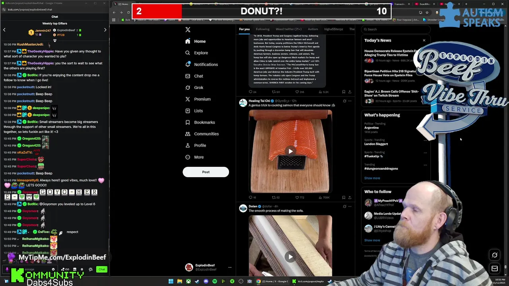Click the Post button
The image size is (509, 286).
(x=206, y=172)
